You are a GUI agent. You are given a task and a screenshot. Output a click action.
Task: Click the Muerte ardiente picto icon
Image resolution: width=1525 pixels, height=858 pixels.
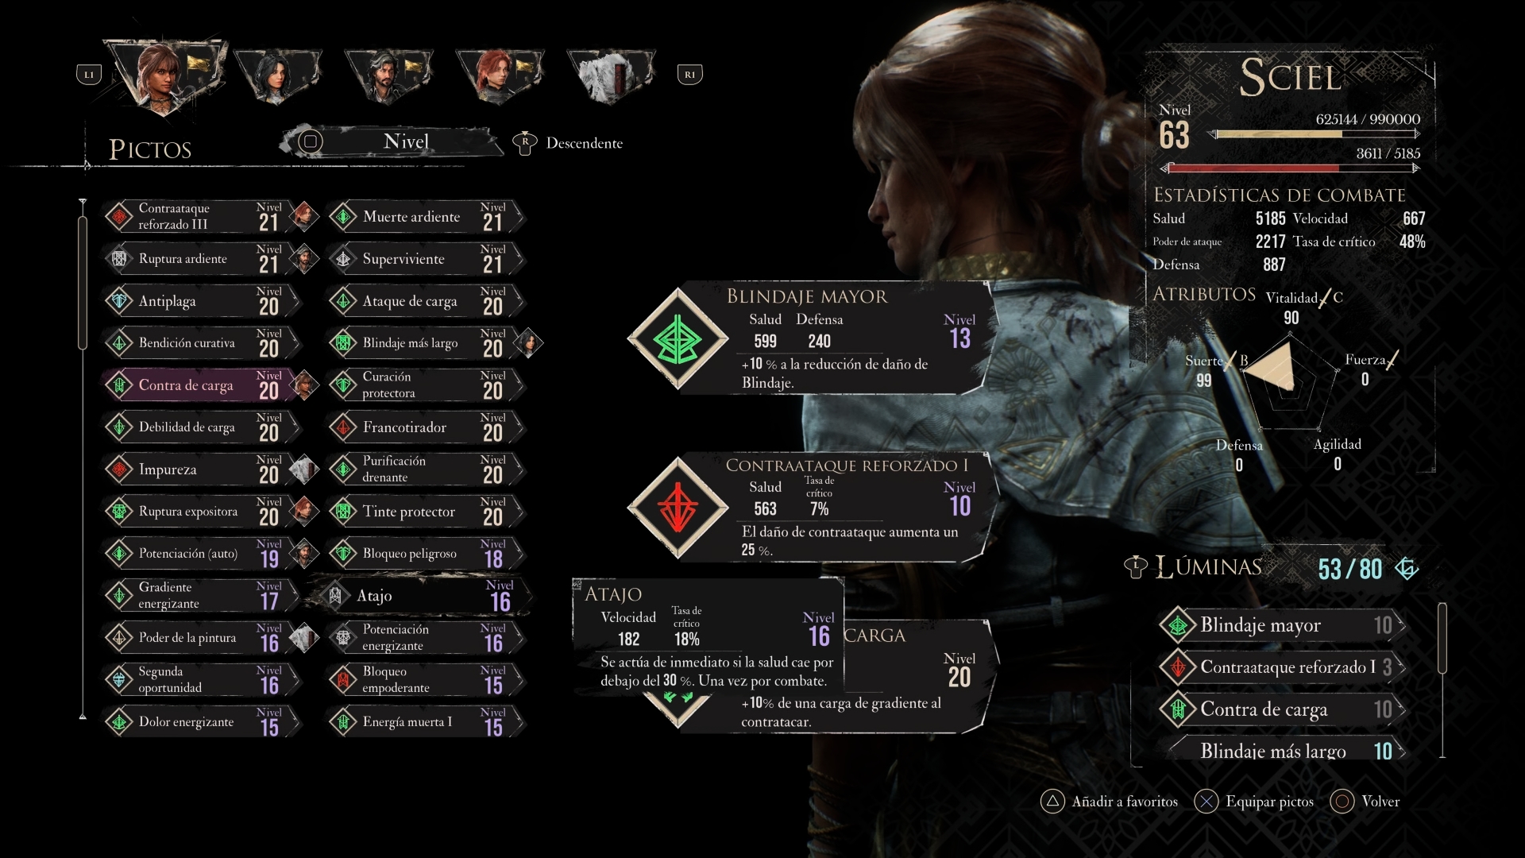343,216
